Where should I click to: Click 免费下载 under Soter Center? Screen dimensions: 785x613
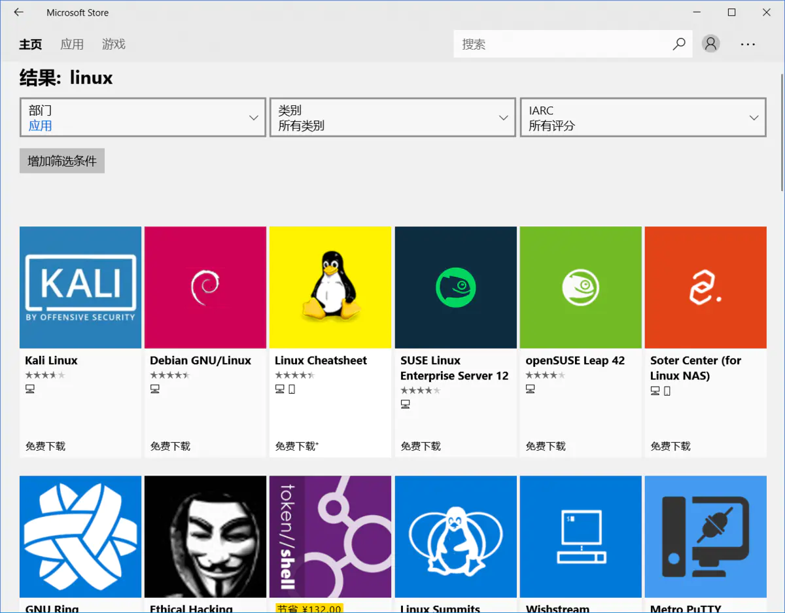click(x=671, y=446)
